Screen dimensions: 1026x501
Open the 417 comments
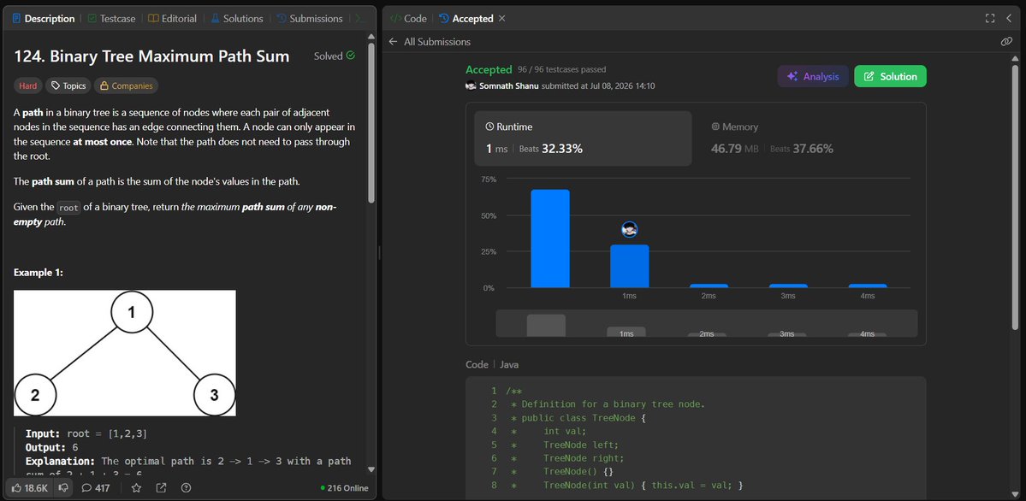point(96,488)
